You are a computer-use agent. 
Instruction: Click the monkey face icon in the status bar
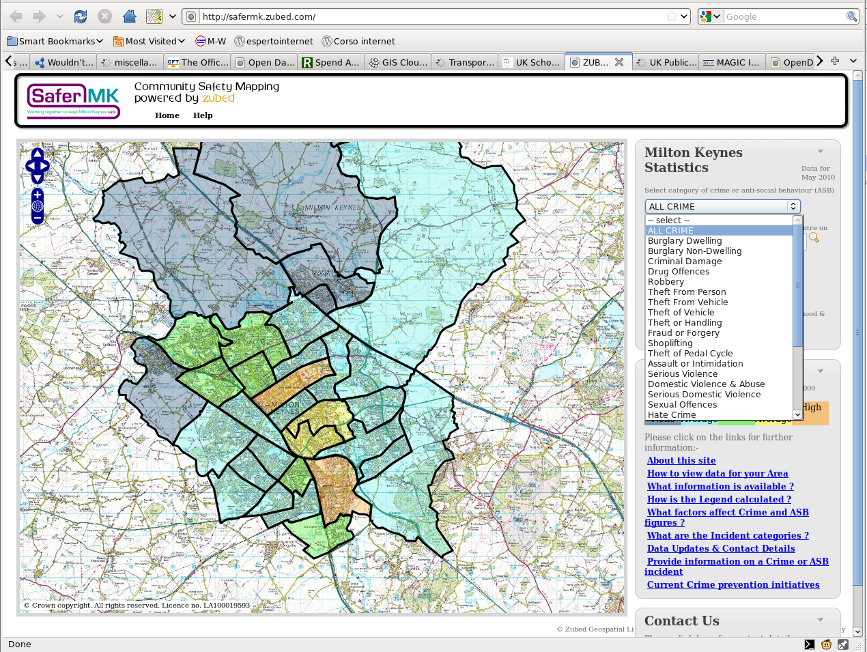click(x=826, y=644)
